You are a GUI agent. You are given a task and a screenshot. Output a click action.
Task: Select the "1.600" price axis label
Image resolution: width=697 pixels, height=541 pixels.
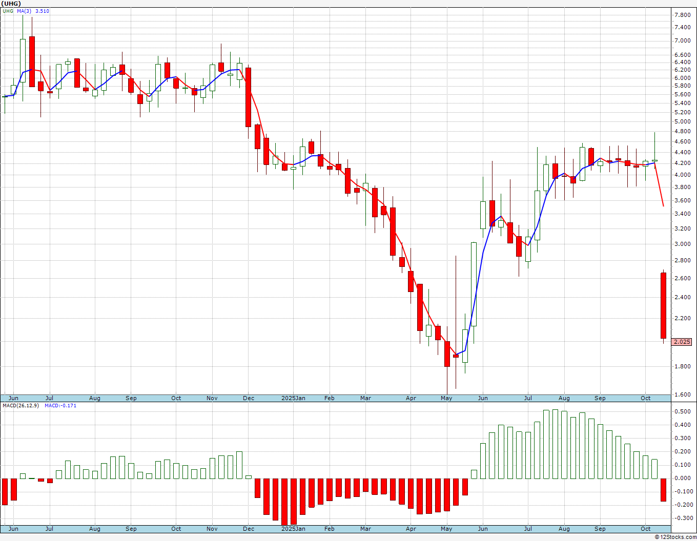tap(682, 394)
